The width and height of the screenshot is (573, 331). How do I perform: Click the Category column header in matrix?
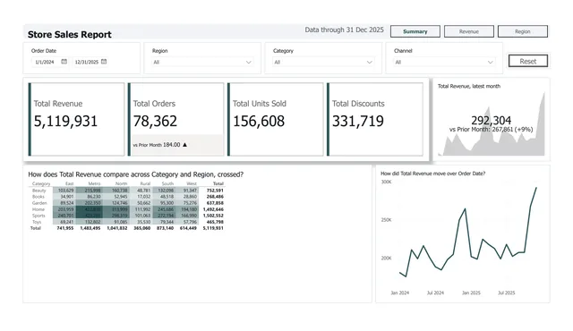click(x=41, y=183)
